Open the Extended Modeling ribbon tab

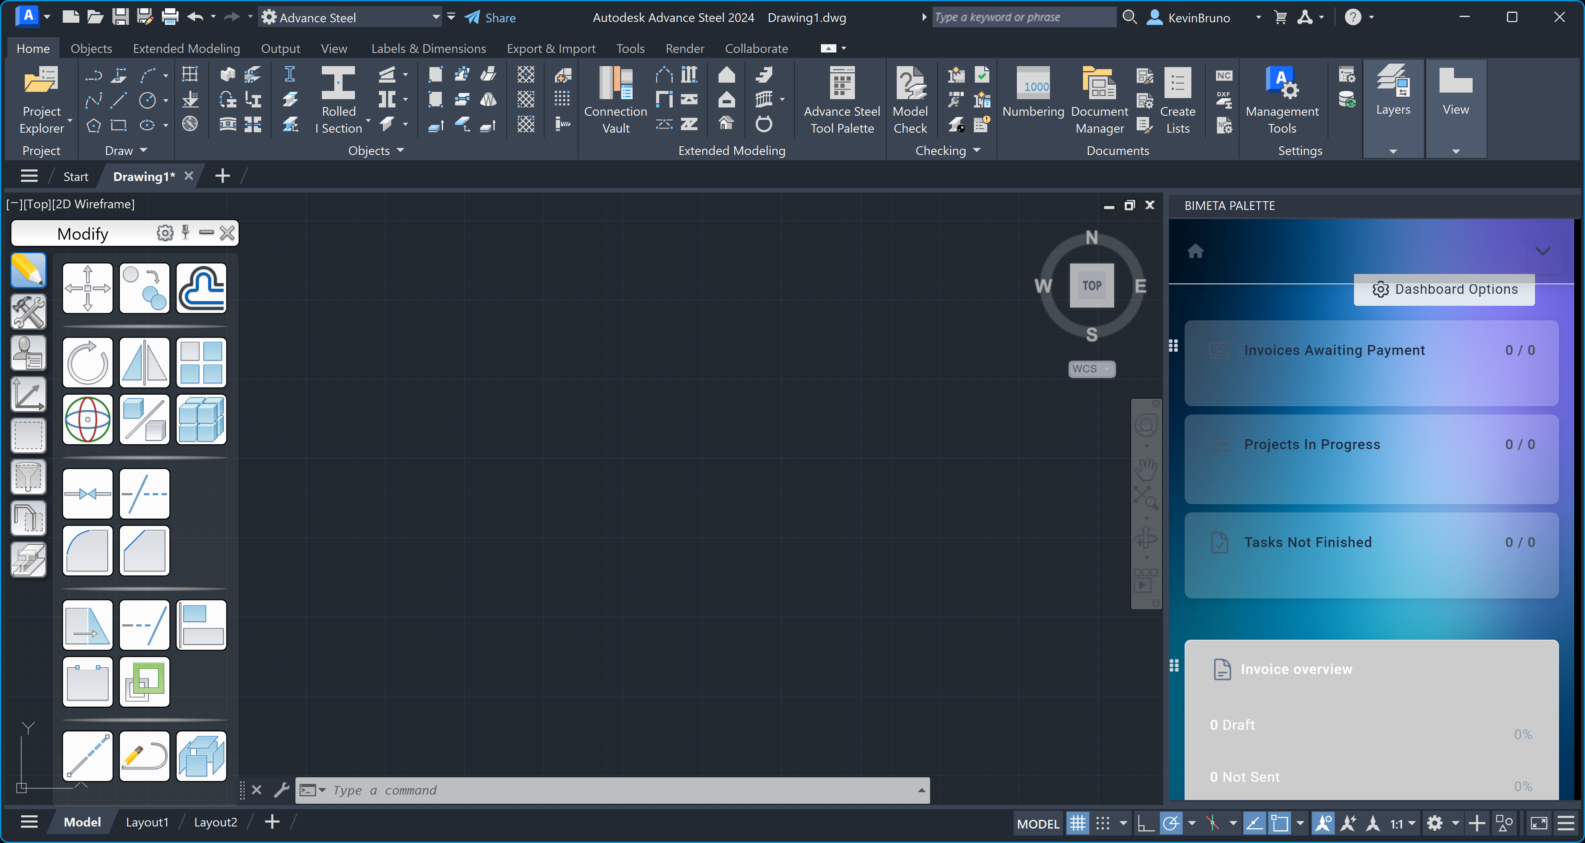coord(186,48)
